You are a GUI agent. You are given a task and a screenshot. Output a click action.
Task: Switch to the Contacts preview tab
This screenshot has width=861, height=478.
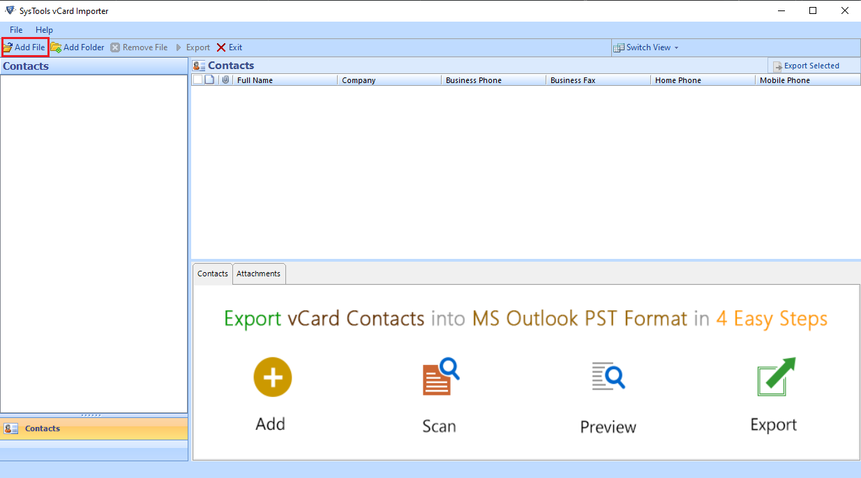tap(213, 274)
